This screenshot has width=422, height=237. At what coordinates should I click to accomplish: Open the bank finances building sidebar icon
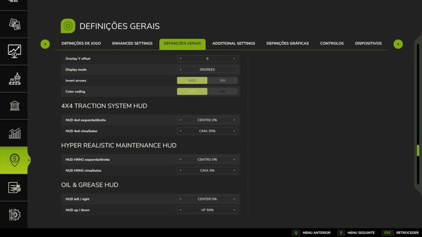coord(14,106)
